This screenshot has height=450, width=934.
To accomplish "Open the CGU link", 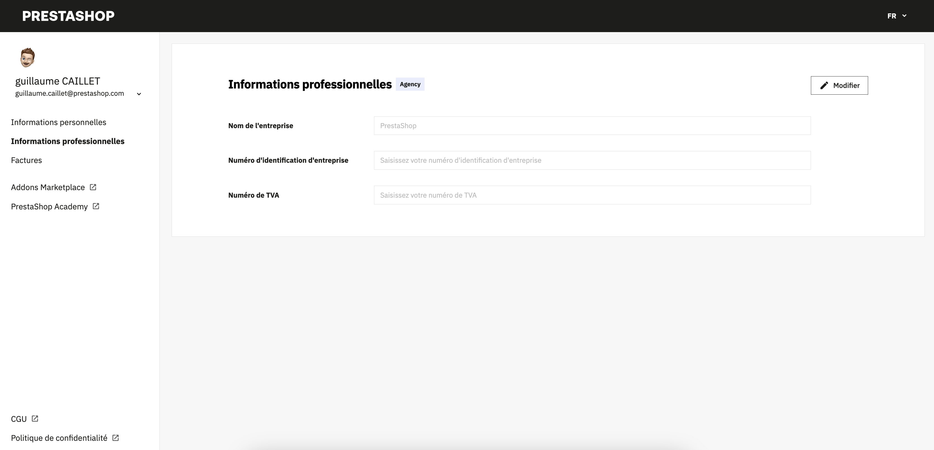I will pyautogui.click(x=18, y=418).
